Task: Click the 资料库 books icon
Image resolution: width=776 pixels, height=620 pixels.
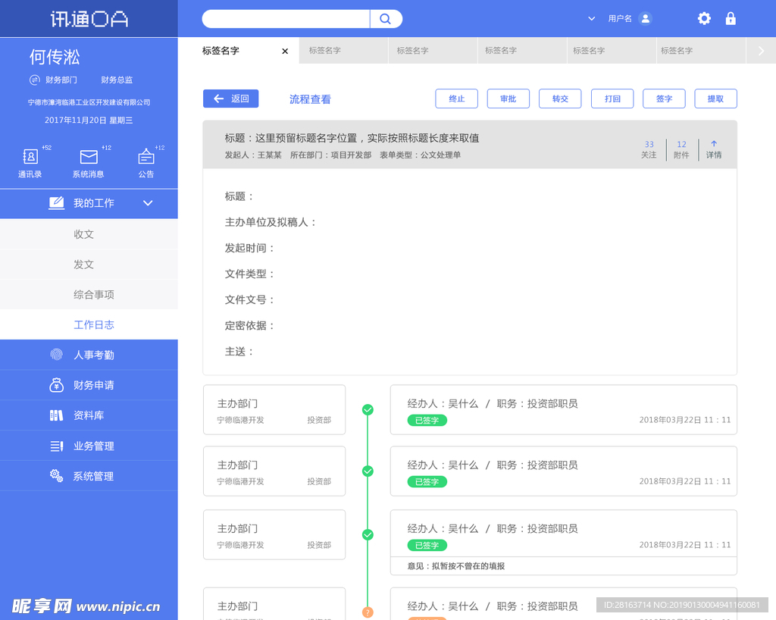Action: (56, 415)
